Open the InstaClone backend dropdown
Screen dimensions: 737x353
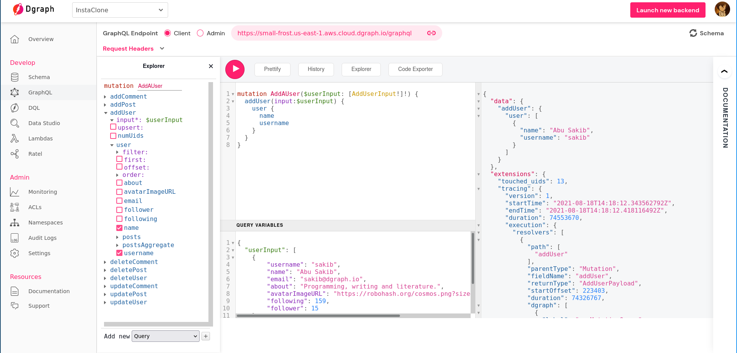tap(120, 10)
